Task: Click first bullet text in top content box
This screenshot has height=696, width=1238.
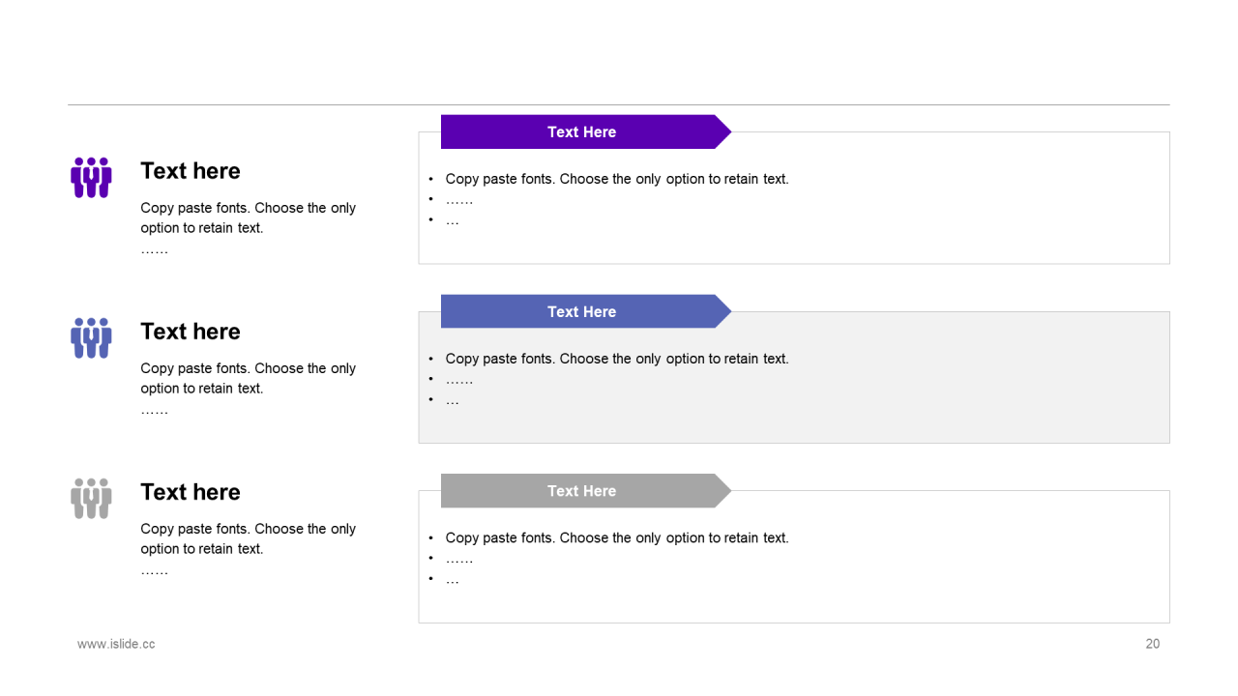Action: [616, 179]
